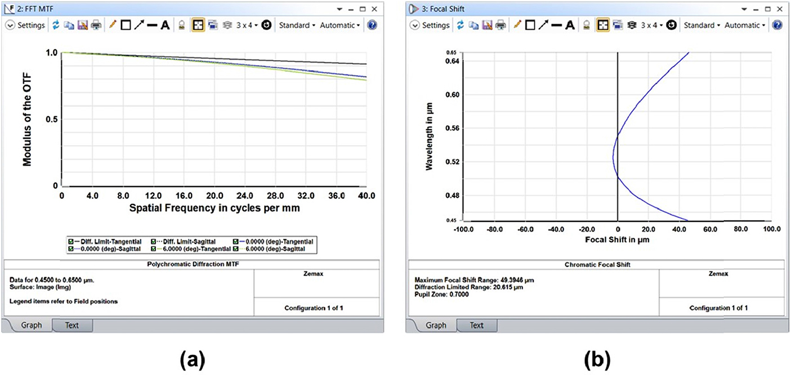The image size is (791, 377).
Task: Expand Settings in the Focal Shift window
Action: pos(431,25)
